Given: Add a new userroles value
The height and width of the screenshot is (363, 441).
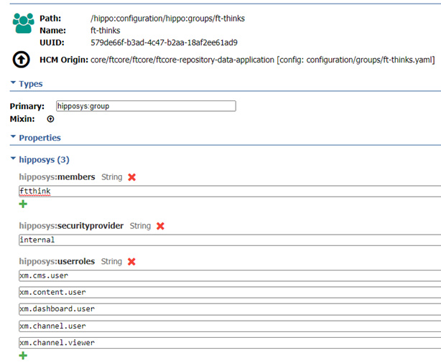Looking at the screenshot, I should pyautogui.click(x=23, y=356).
